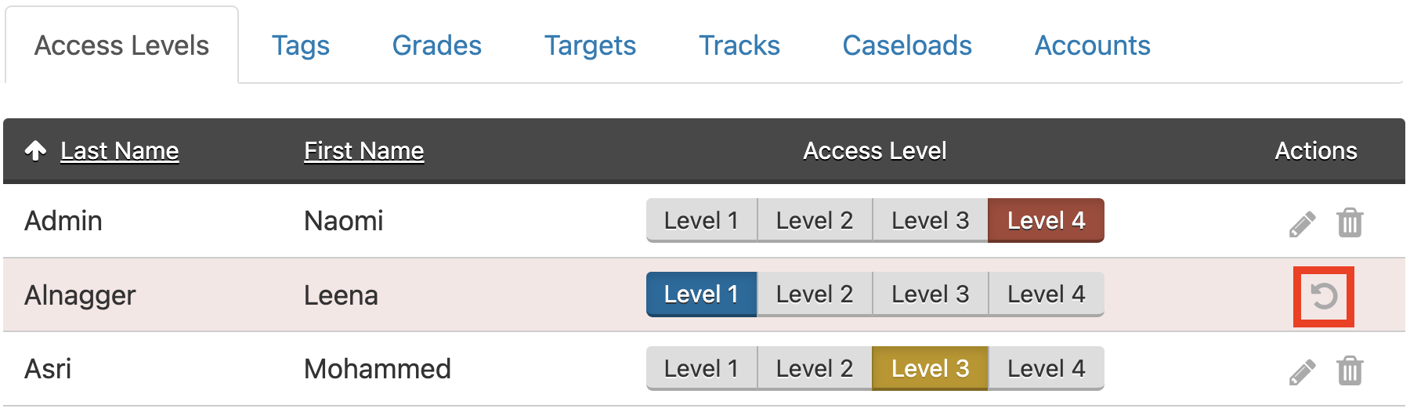1410x412 pixels.
Task: Click highlighted Level 3 for Mohammed Asri
Action: pos(930,368)
